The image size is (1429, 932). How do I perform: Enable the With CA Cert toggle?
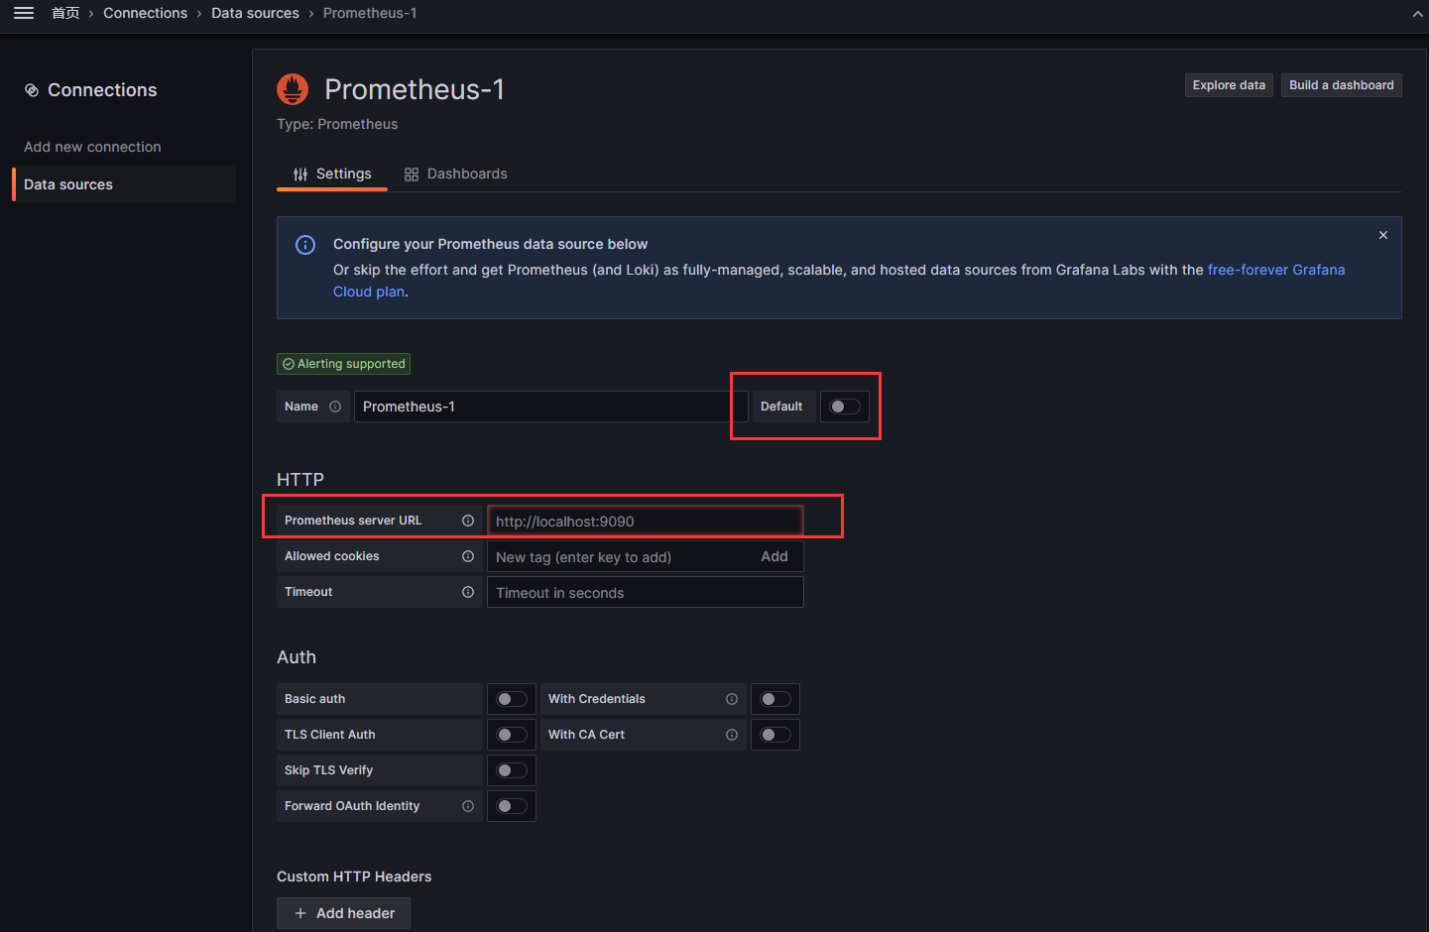775,735
